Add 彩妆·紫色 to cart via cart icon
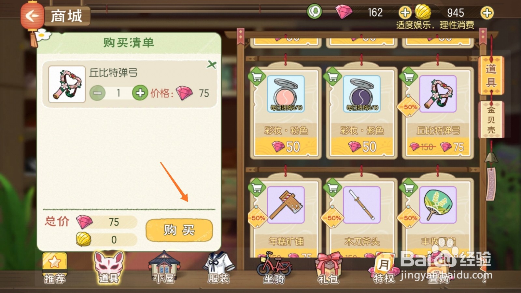The height and width of the screenshot is (293, 521). (x=332, y=77)
